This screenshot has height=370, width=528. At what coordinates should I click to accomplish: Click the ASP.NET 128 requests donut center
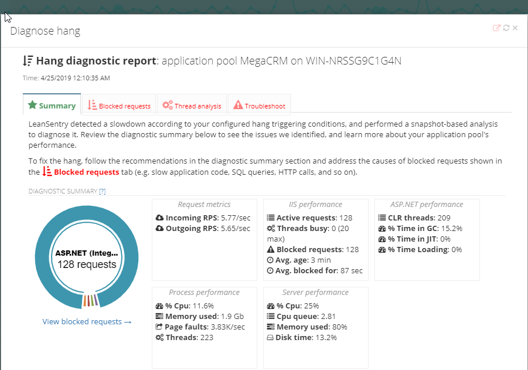click(87, 259)
